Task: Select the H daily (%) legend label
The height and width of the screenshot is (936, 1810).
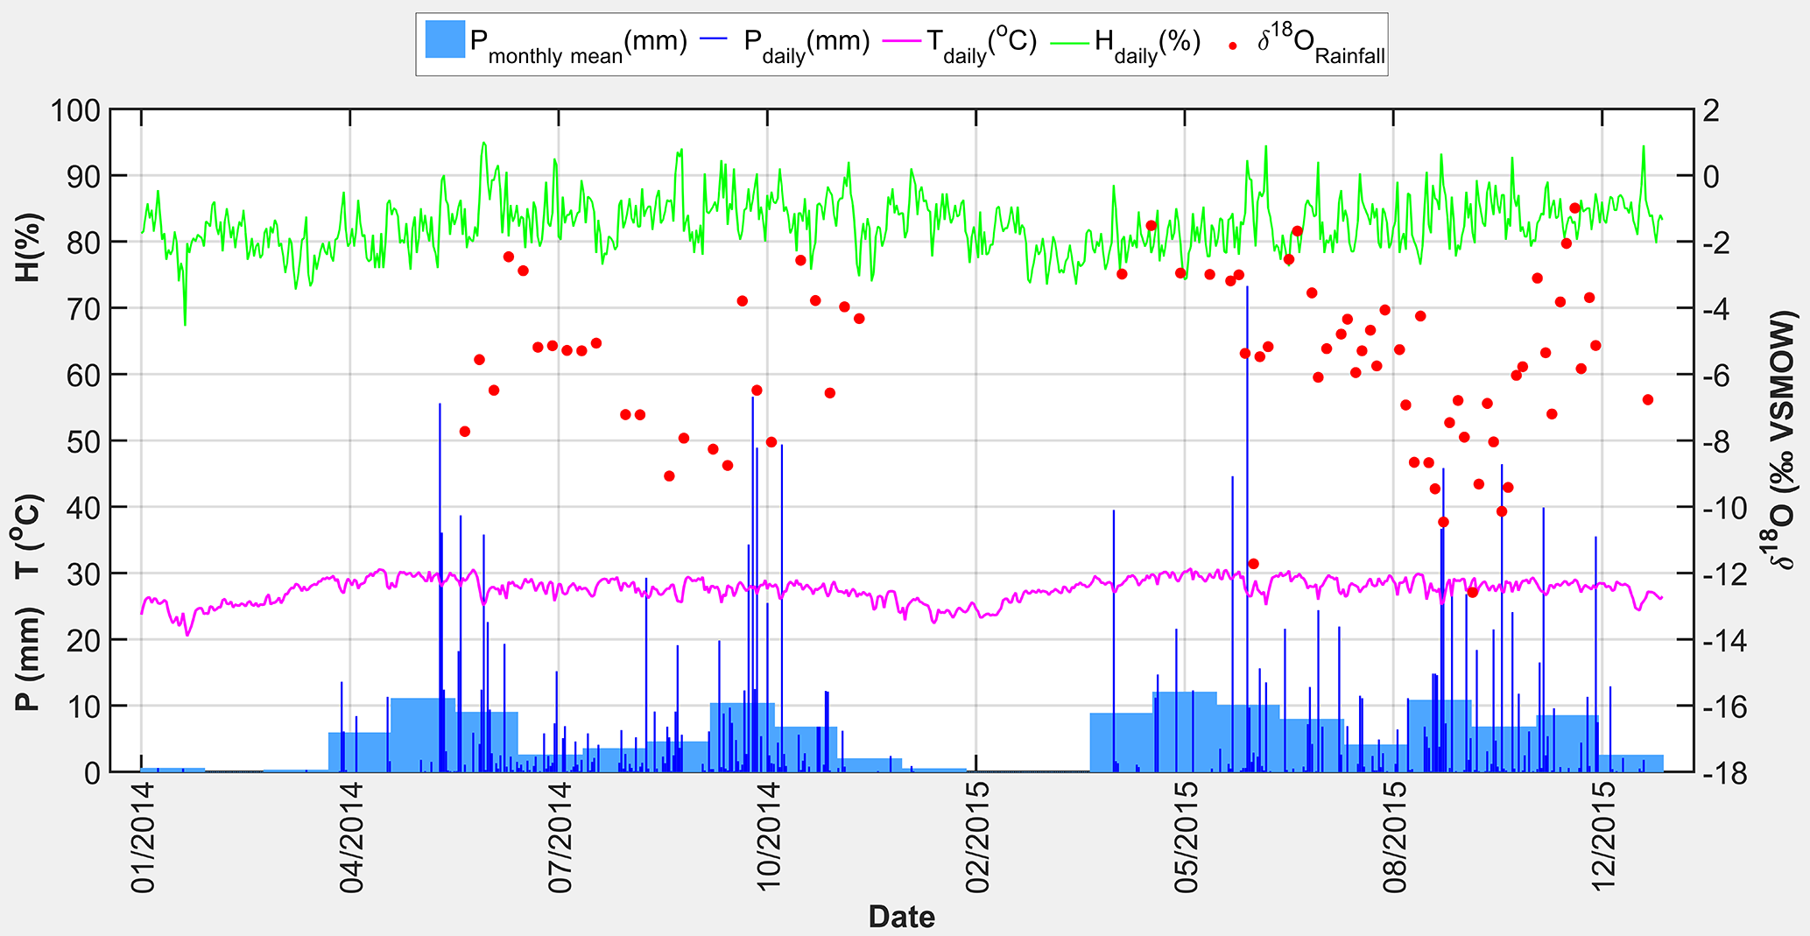Action: (x=1147, y=44)
